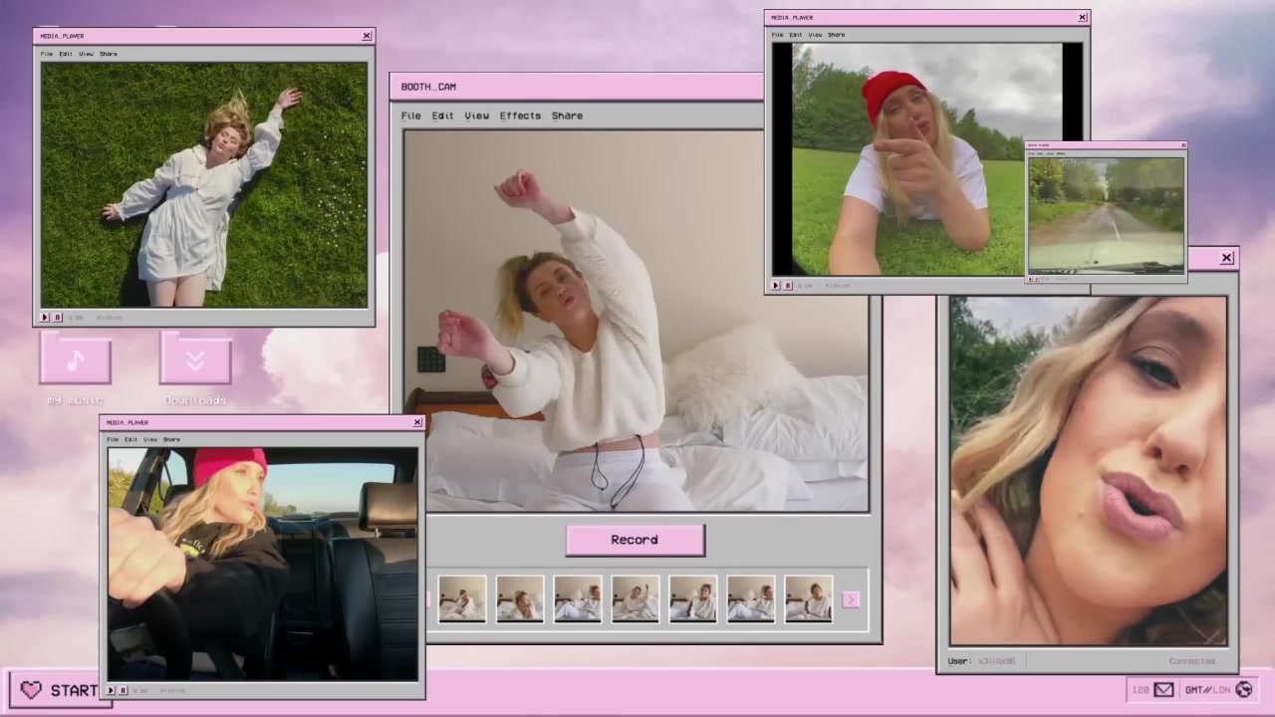
Task: Open Share menu in grass-lying media player
Action: click(x=109, y=54)
